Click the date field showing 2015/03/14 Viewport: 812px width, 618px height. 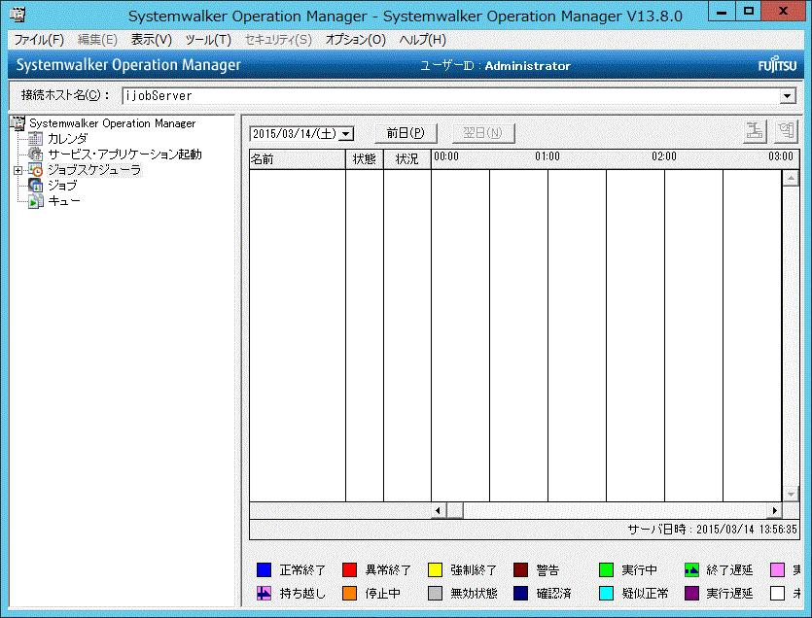click(295, 133)
